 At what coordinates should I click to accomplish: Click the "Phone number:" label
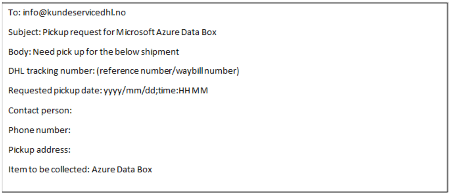point(39,130)
